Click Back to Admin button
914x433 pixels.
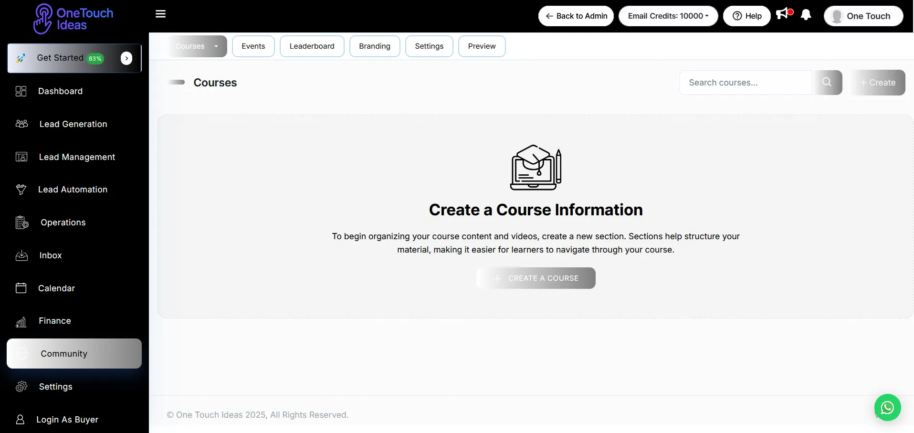(576, 16)
